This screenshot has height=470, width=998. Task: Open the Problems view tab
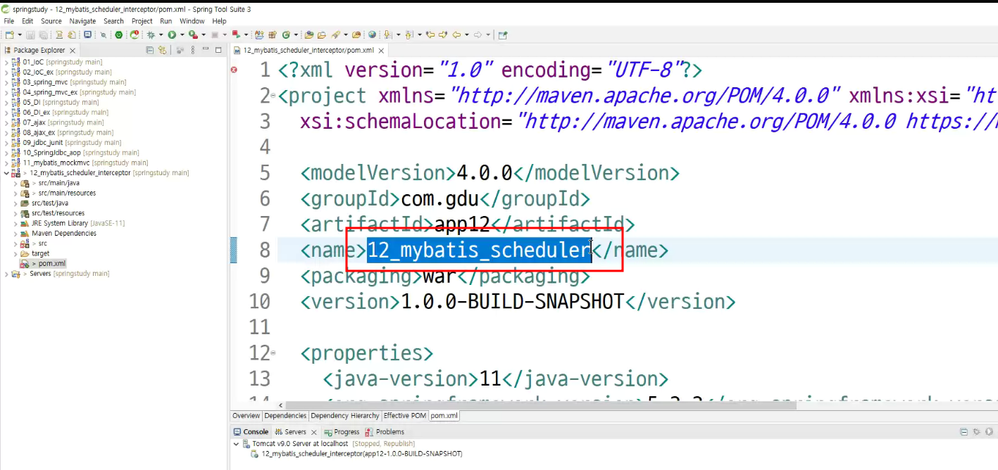(385, 432)
